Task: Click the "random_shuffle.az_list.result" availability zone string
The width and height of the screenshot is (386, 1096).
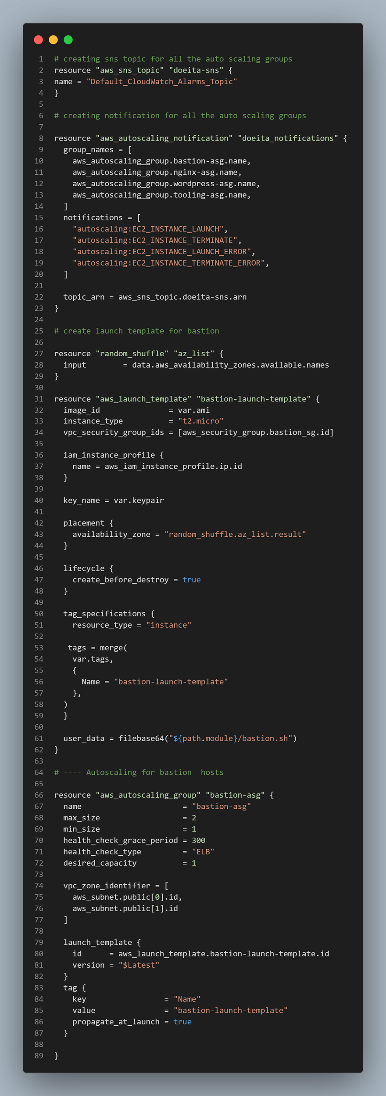Action: pyautogui.click(x=235, y=535)
